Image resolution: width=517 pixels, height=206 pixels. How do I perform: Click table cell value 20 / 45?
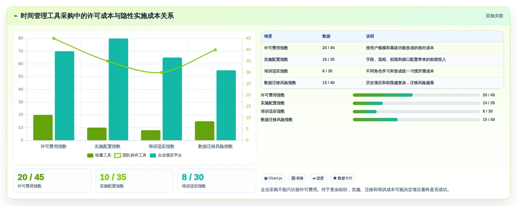328,48
